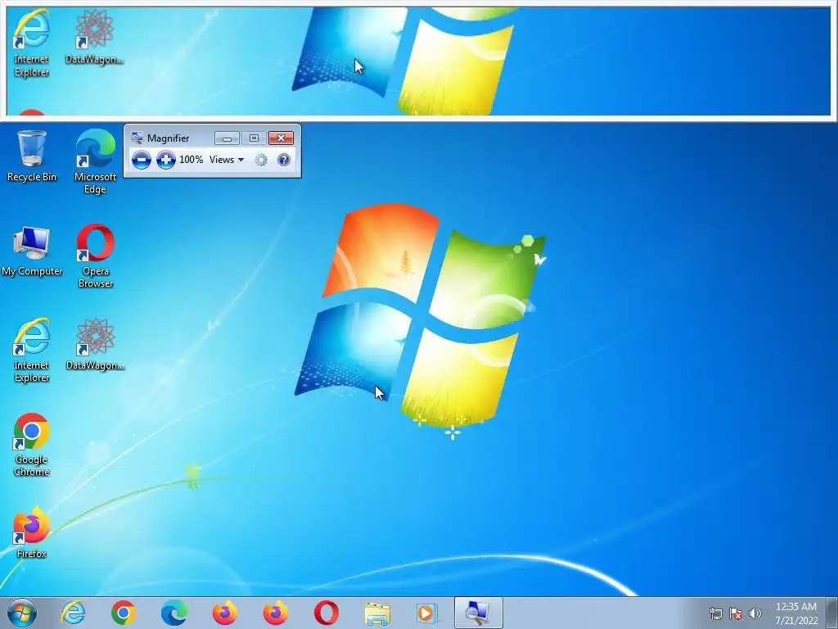Select the Google Chrome desktop shortcut
The width and height of the screenshot is (838, 629).
tap(32, 445)
